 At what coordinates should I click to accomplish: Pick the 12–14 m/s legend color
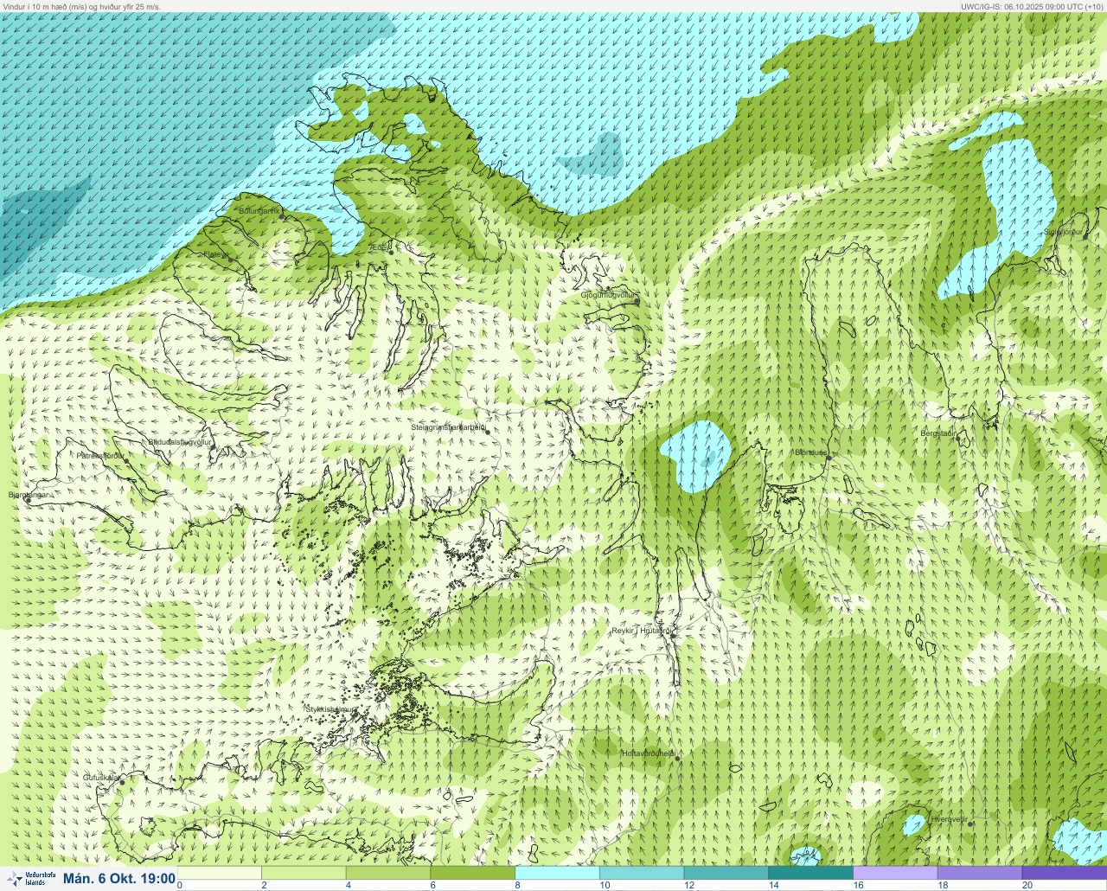(726, 873)
